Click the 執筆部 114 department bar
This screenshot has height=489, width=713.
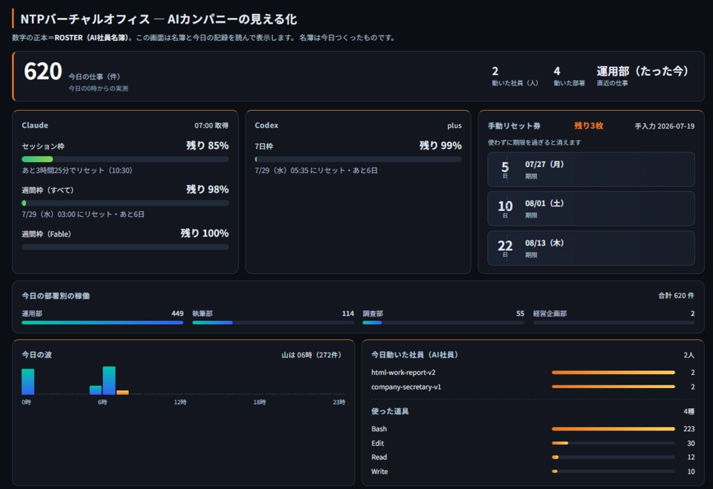pos(273,322)
